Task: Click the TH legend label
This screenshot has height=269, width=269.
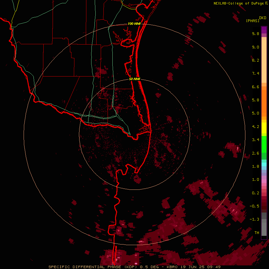Action: [257, 233]
